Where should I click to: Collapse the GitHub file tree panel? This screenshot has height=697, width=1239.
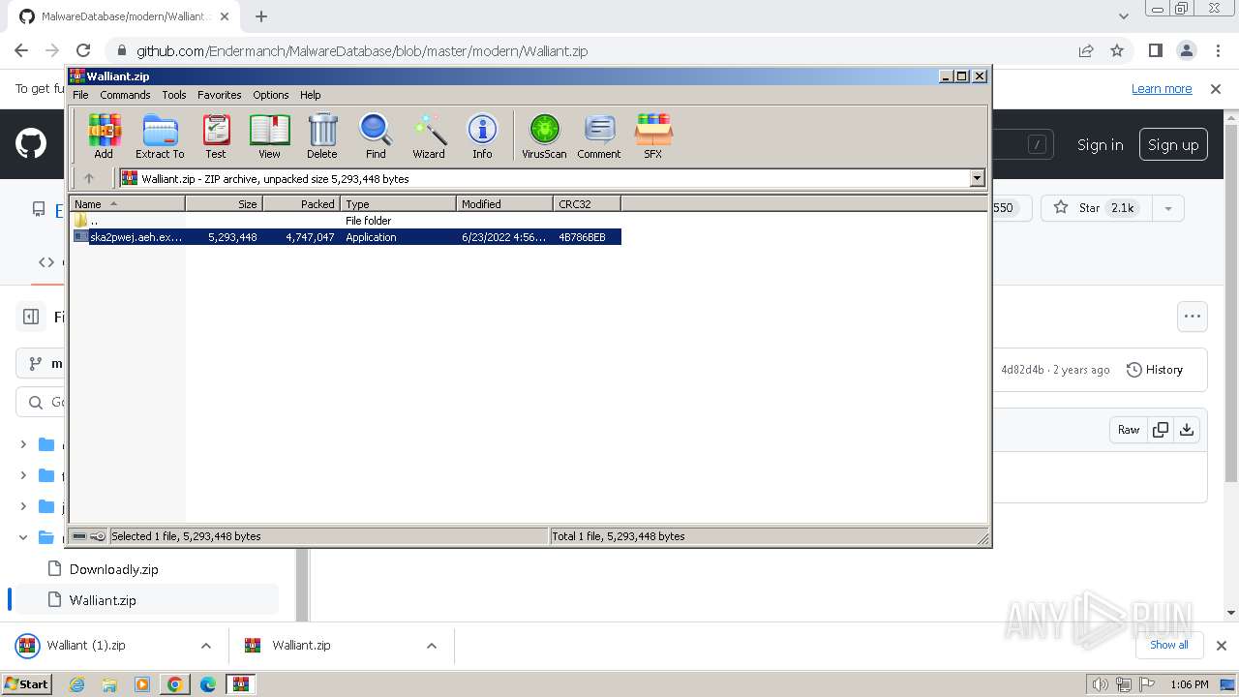tap(31, 317)
